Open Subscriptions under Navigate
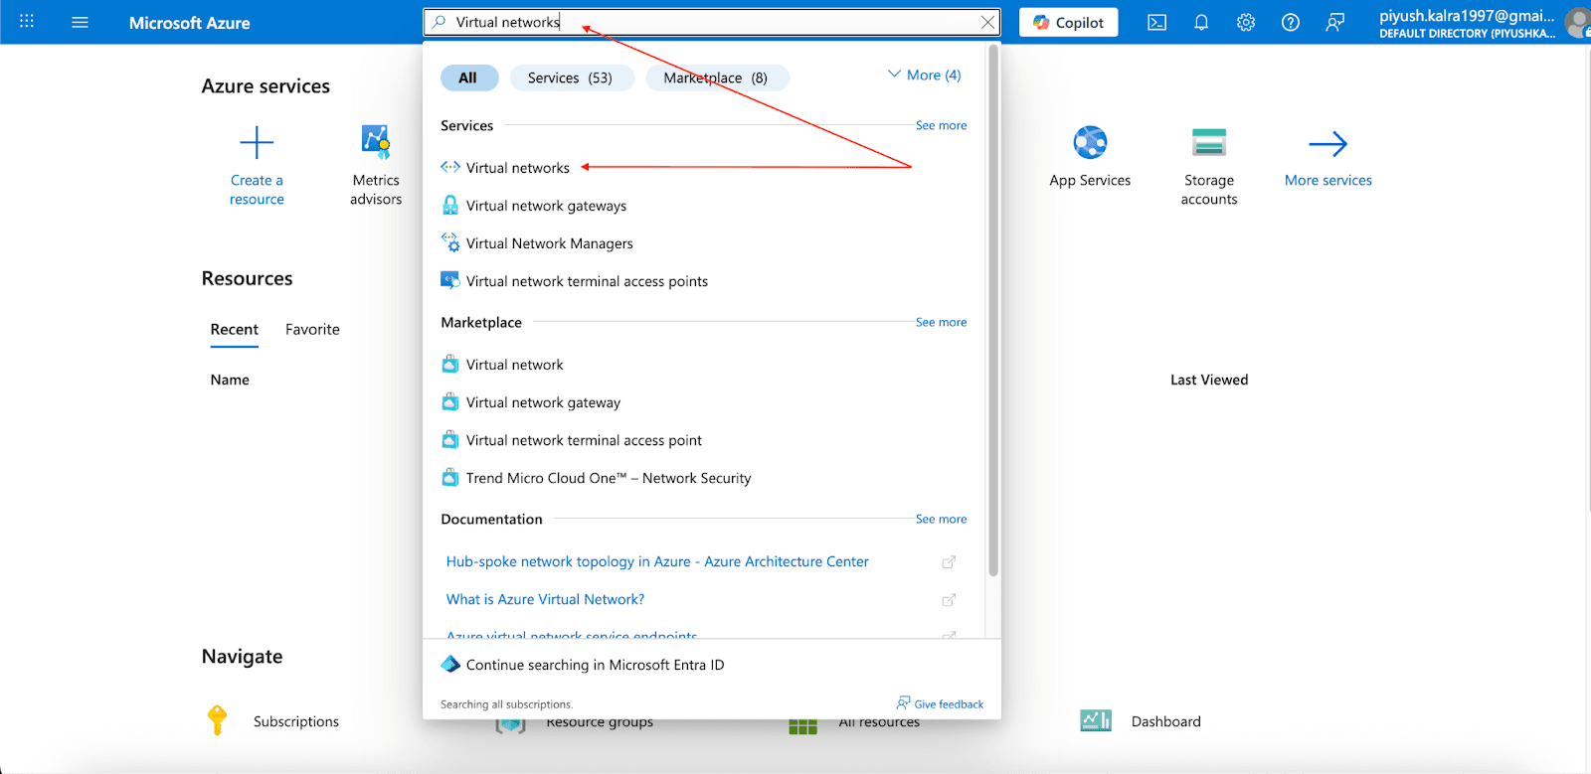This screenshot has height=774, width=1591. 296,721
